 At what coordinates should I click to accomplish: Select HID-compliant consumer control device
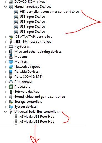(x=49, y=12)
